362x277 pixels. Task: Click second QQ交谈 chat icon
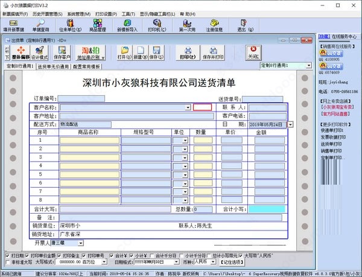[331, 66]
